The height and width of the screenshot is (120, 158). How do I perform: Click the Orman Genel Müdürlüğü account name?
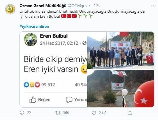click(43, 6)
